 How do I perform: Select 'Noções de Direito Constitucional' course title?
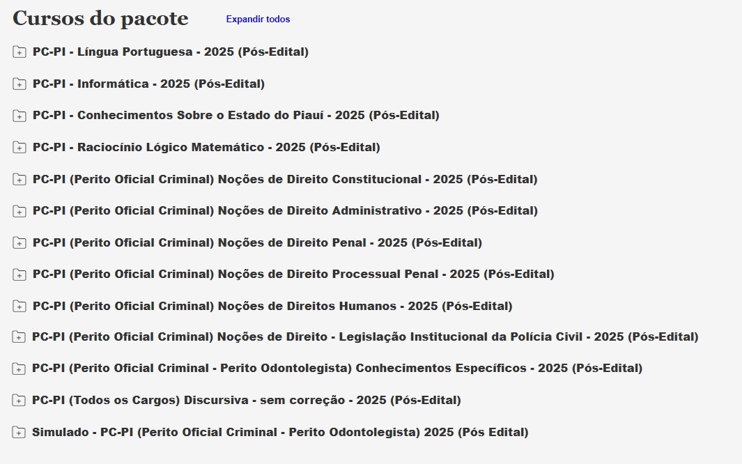click(x=285, y=179)
